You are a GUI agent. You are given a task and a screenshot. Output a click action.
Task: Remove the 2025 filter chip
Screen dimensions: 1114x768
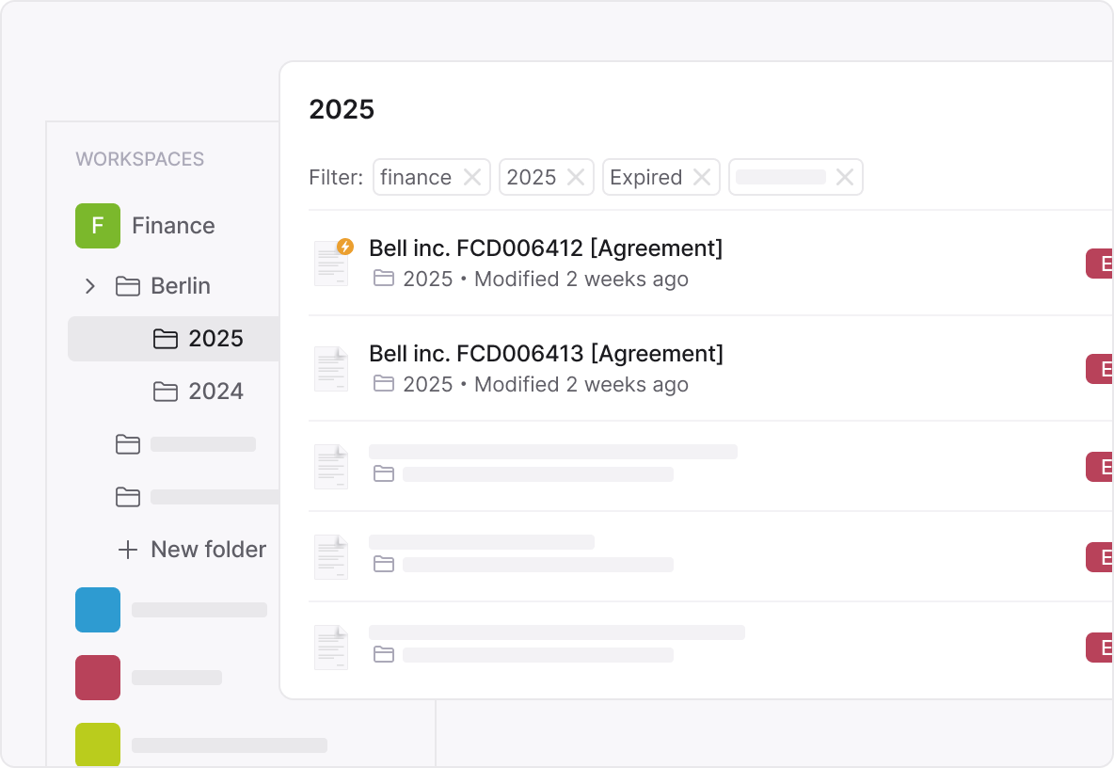point(578,177)
